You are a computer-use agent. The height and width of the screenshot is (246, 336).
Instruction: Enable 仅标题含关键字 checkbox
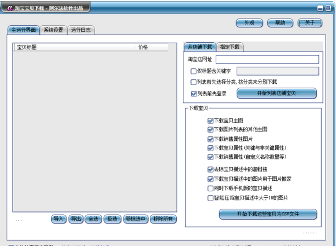click(x=193, y=71)
